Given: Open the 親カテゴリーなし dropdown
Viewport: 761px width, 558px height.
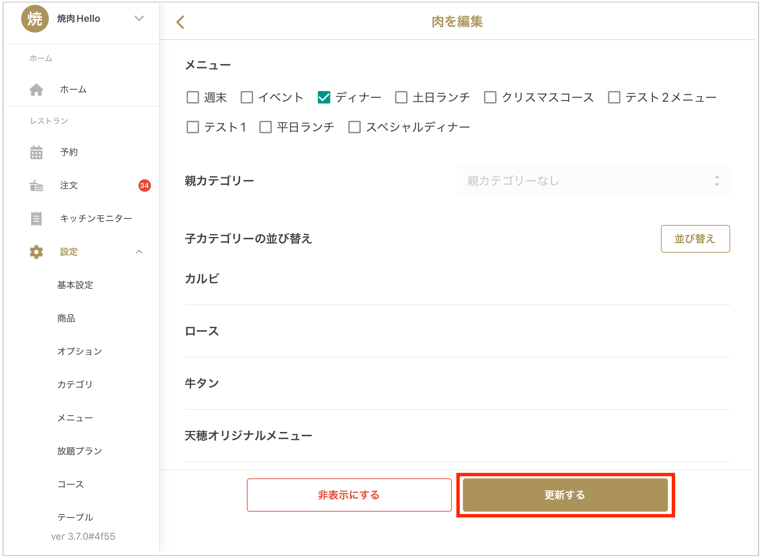Looking at the screenshot, I should point(593,181).
